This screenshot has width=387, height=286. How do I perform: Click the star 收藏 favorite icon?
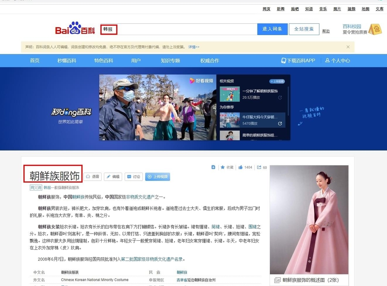pos(223,167)
